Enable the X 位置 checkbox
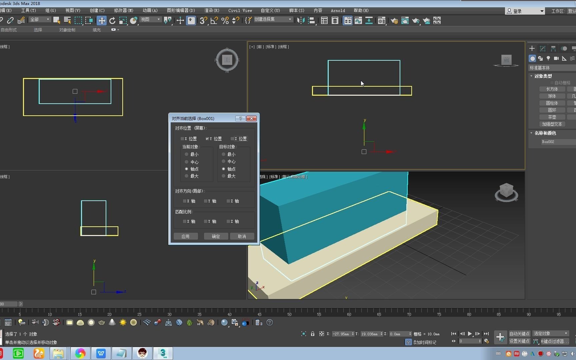576x360 pixels. point(182,139)
